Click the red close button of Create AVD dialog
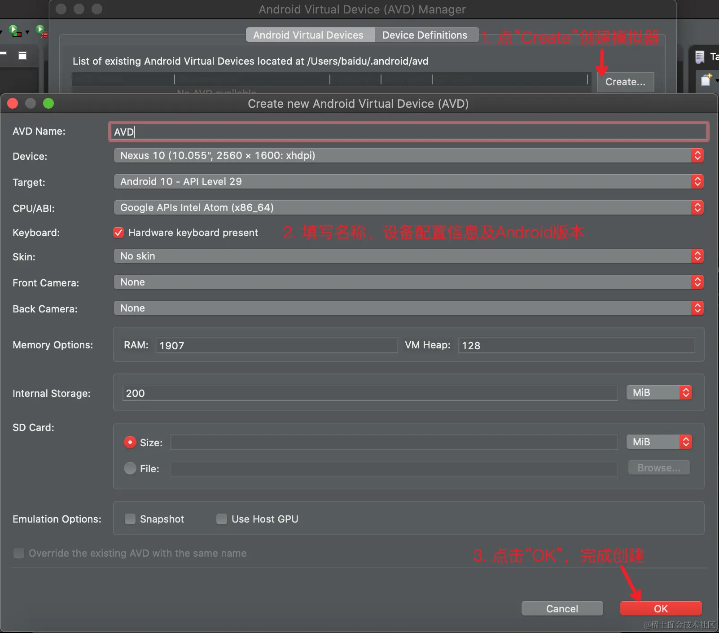Image resolution: width=719 pixels, height=633 pixels. [x=13, y=104]
